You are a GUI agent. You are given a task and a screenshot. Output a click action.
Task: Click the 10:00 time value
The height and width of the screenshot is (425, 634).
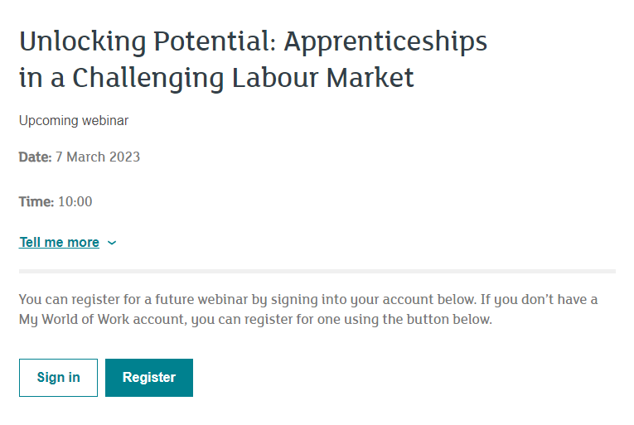tap(75, 201)
